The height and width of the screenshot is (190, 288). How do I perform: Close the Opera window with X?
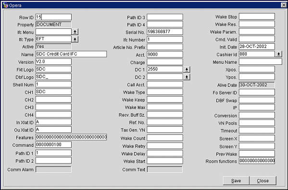[x=284, y=5]
